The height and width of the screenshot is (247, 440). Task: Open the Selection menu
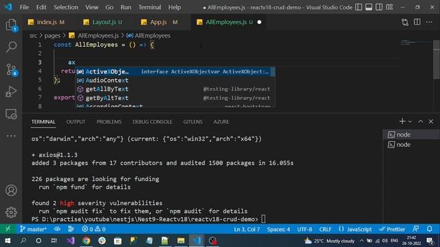click(66, 8)
